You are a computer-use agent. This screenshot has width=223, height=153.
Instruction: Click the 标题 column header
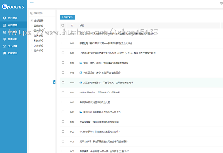tap(82, 26)
